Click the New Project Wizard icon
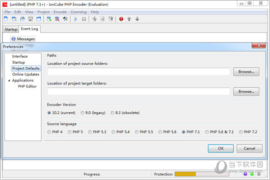270x180 pixels. click(x=14, y=19)
